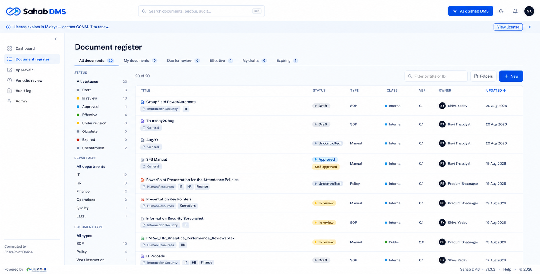Switch to Effective tab
540x274 pixels.
click(221, 60)
